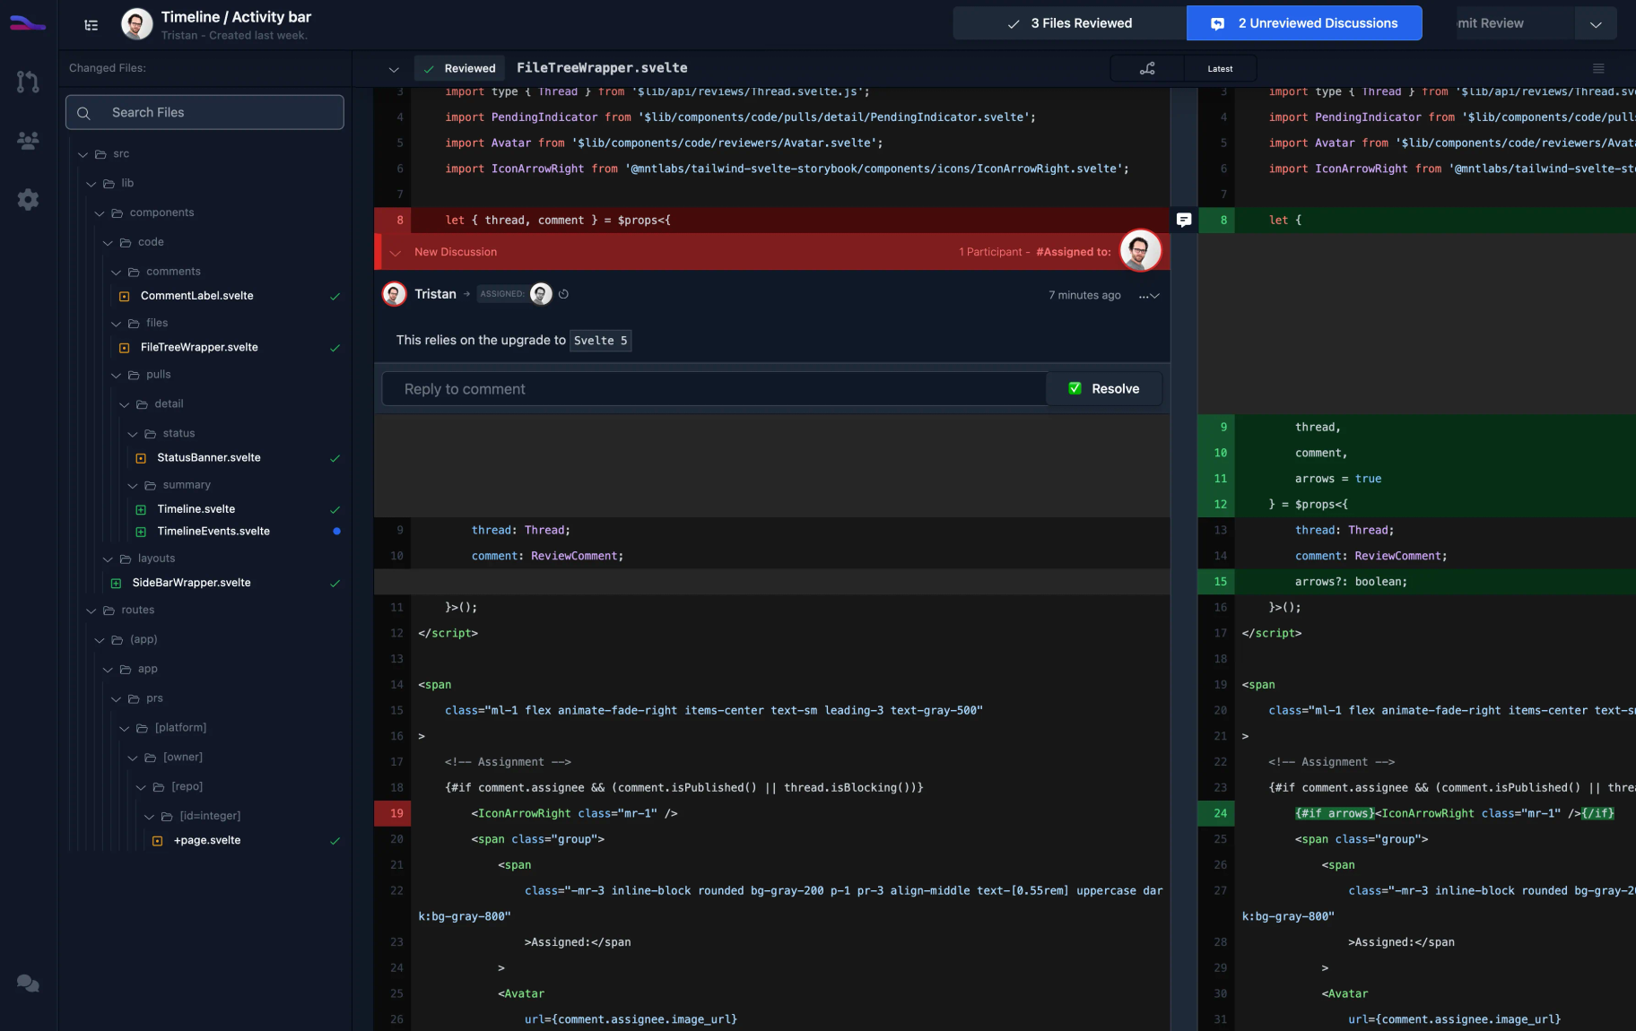The image size is (1636, 1031).
Task: Click the blue unreviewed dot on TimelineEvents.svelte
Action: click(x=336, y=531)
